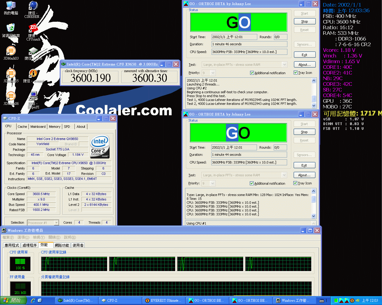The height and width of the screenshot is (305, 382).
Task: Toggle Tray Icon in ORTHOS window using CPU #1
Action: click(x=303, y=183)
